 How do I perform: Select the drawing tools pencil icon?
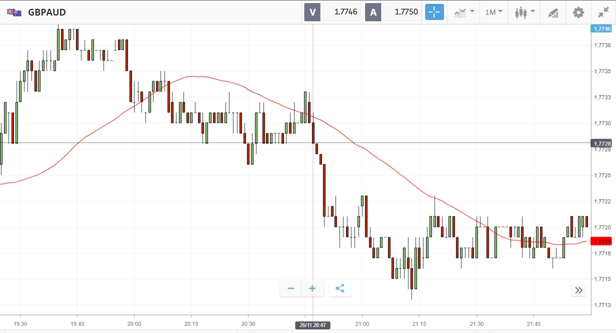[x=553, y=13]
